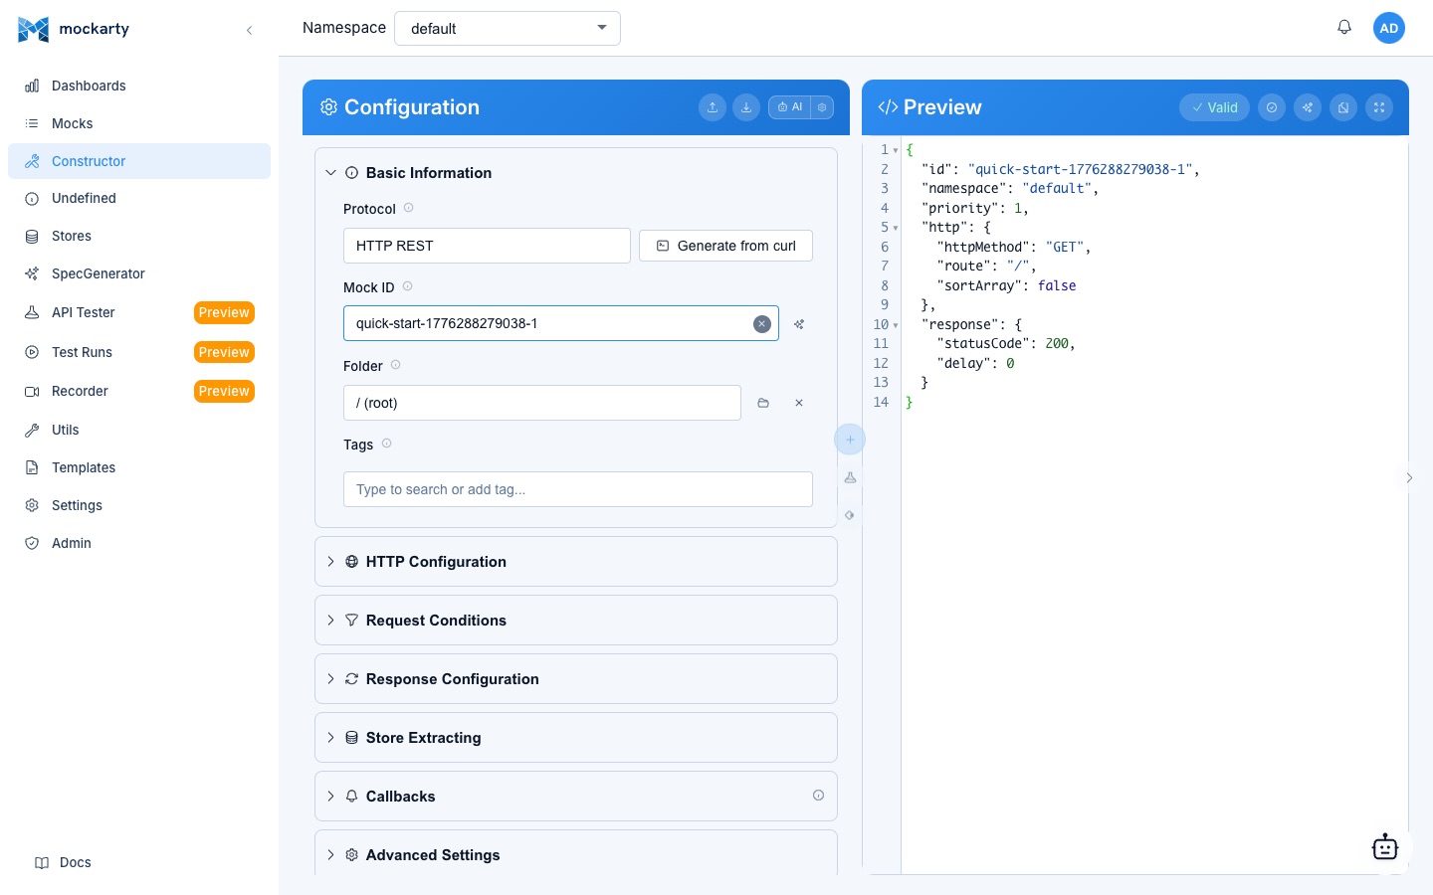Click the Folder info icon
Image resolution: width=1433 pixels, height=895 pixels.
pyautogui.click(x=395, y=365)
